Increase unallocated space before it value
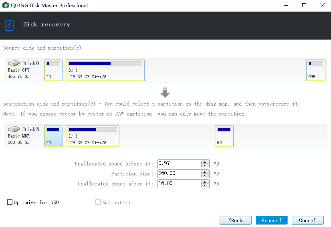The height and width of the screenshot is (227, 331). [204, 162]
